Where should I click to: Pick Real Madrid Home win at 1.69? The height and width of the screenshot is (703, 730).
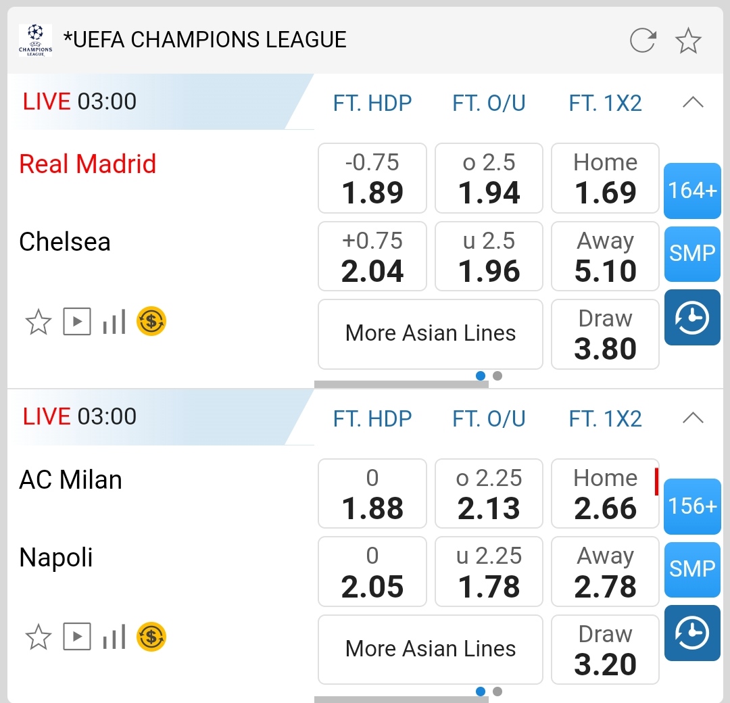pos(605,178)
